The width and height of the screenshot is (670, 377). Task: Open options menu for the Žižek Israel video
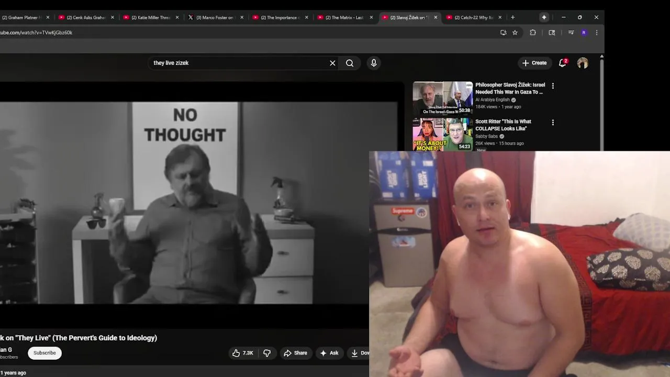point(553,86)
